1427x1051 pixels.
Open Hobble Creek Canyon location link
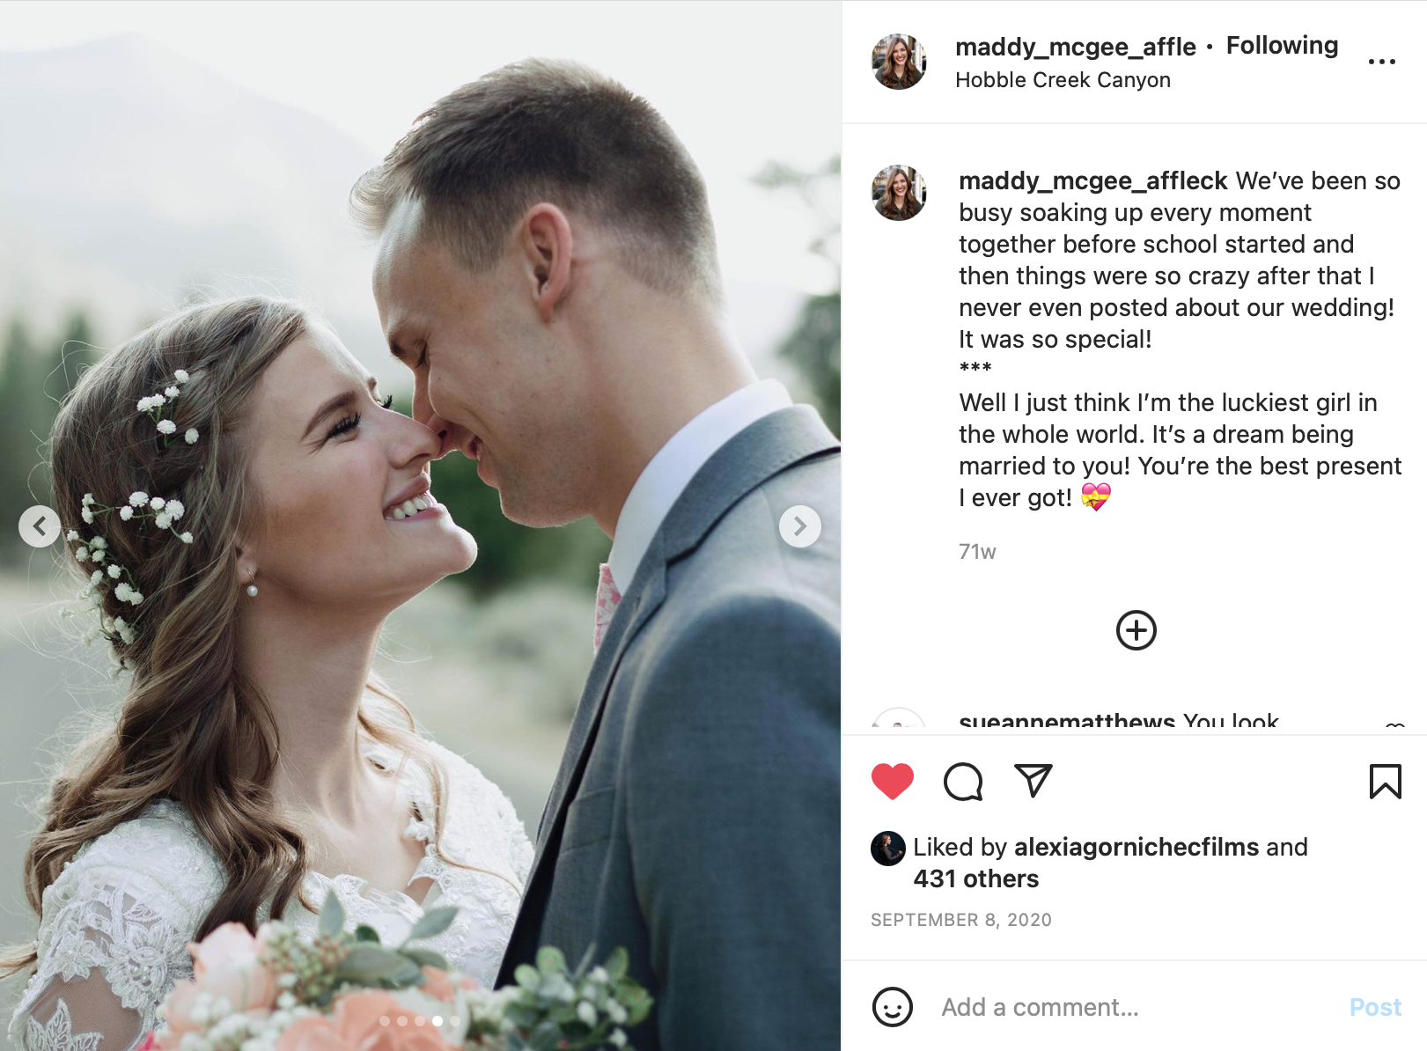[x=1063, y=80]
